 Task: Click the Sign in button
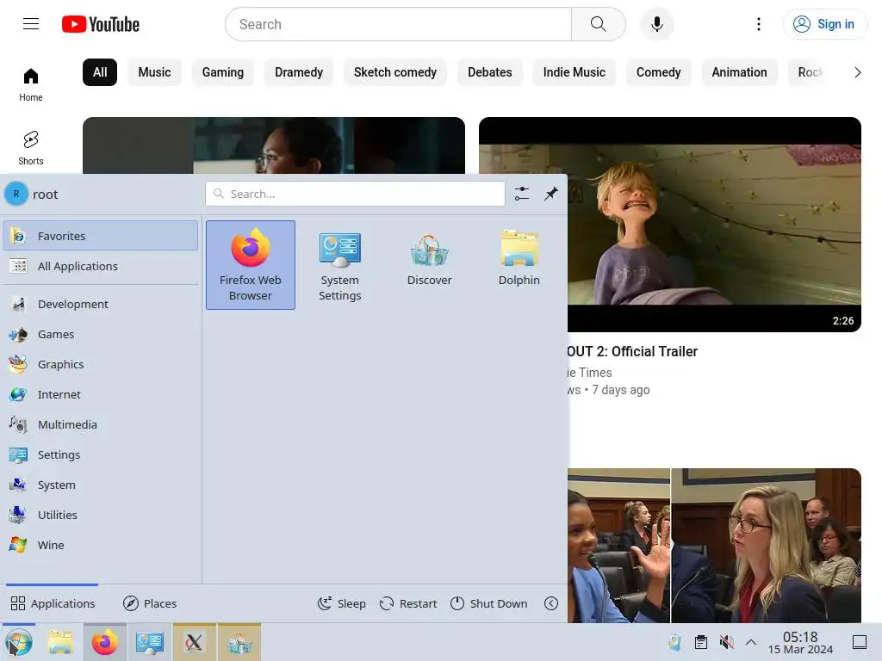click(x=824, y=24)
